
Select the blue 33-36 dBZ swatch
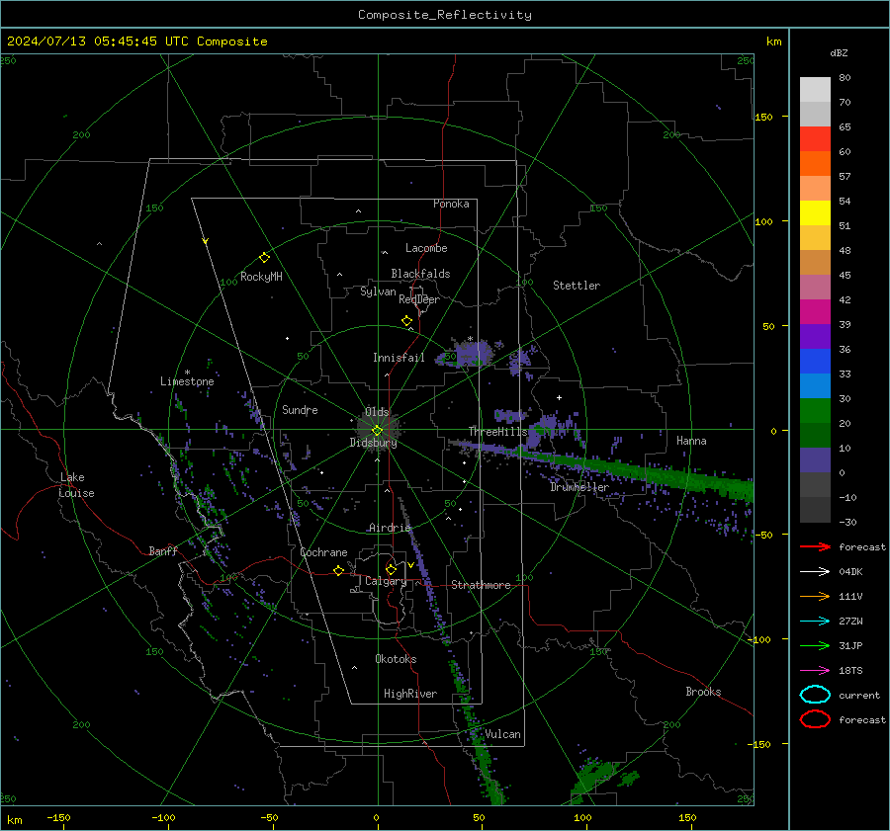[x=815, y=362]
